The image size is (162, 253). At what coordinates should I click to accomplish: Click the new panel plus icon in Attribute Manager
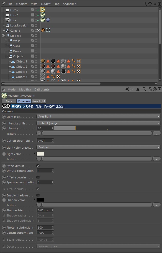[x=159, y=89]
